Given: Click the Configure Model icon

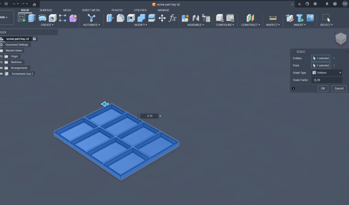Looking at the screenshot, I should 220,18.
